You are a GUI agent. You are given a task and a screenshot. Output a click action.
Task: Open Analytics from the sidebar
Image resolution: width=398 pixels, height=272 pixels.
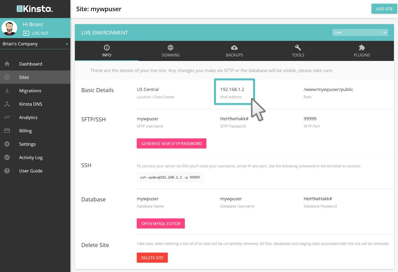[35, 117]
